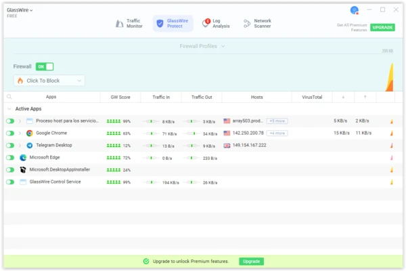Turn off the Firewall ON switch

45,66
